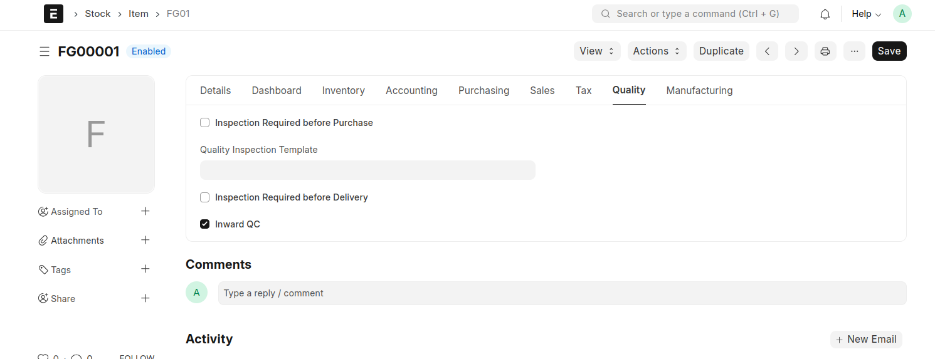Go to the previous item record
Image resolution: width=935 pixels, height=359 pixels.
[767, 51]
